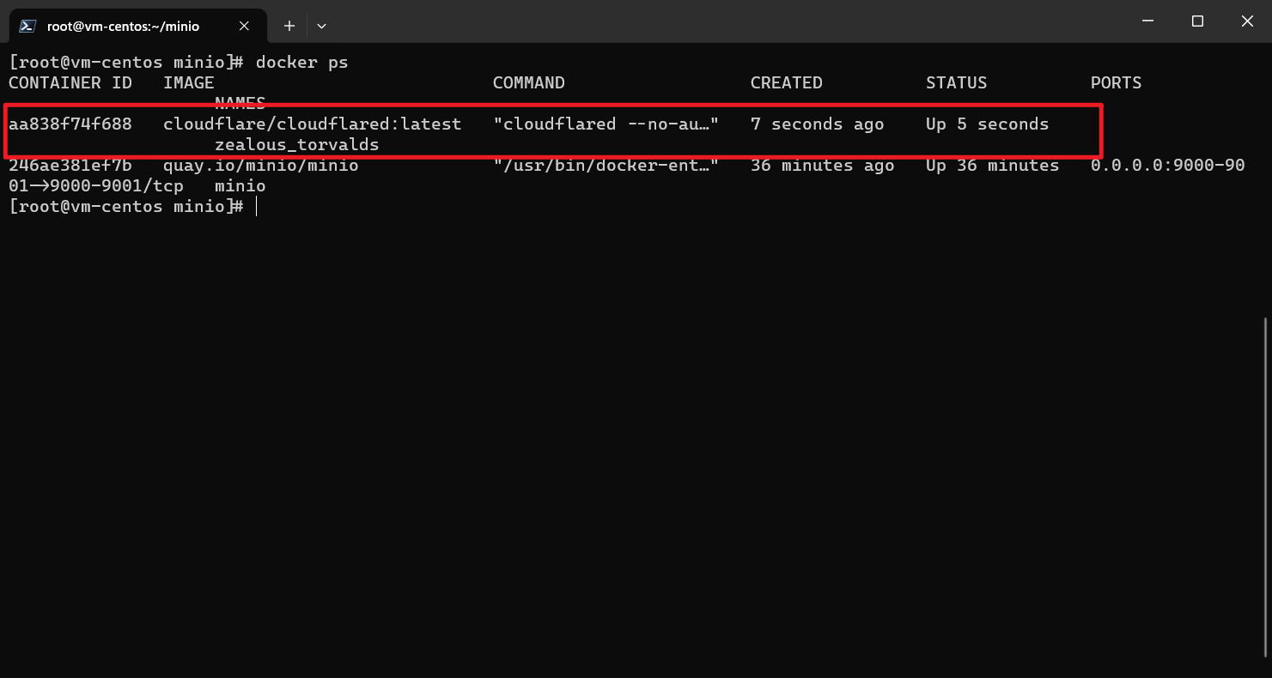Close the root@vm-centos tab
The height and width of the screenshot is (678, 1272).
click(244, 26)
